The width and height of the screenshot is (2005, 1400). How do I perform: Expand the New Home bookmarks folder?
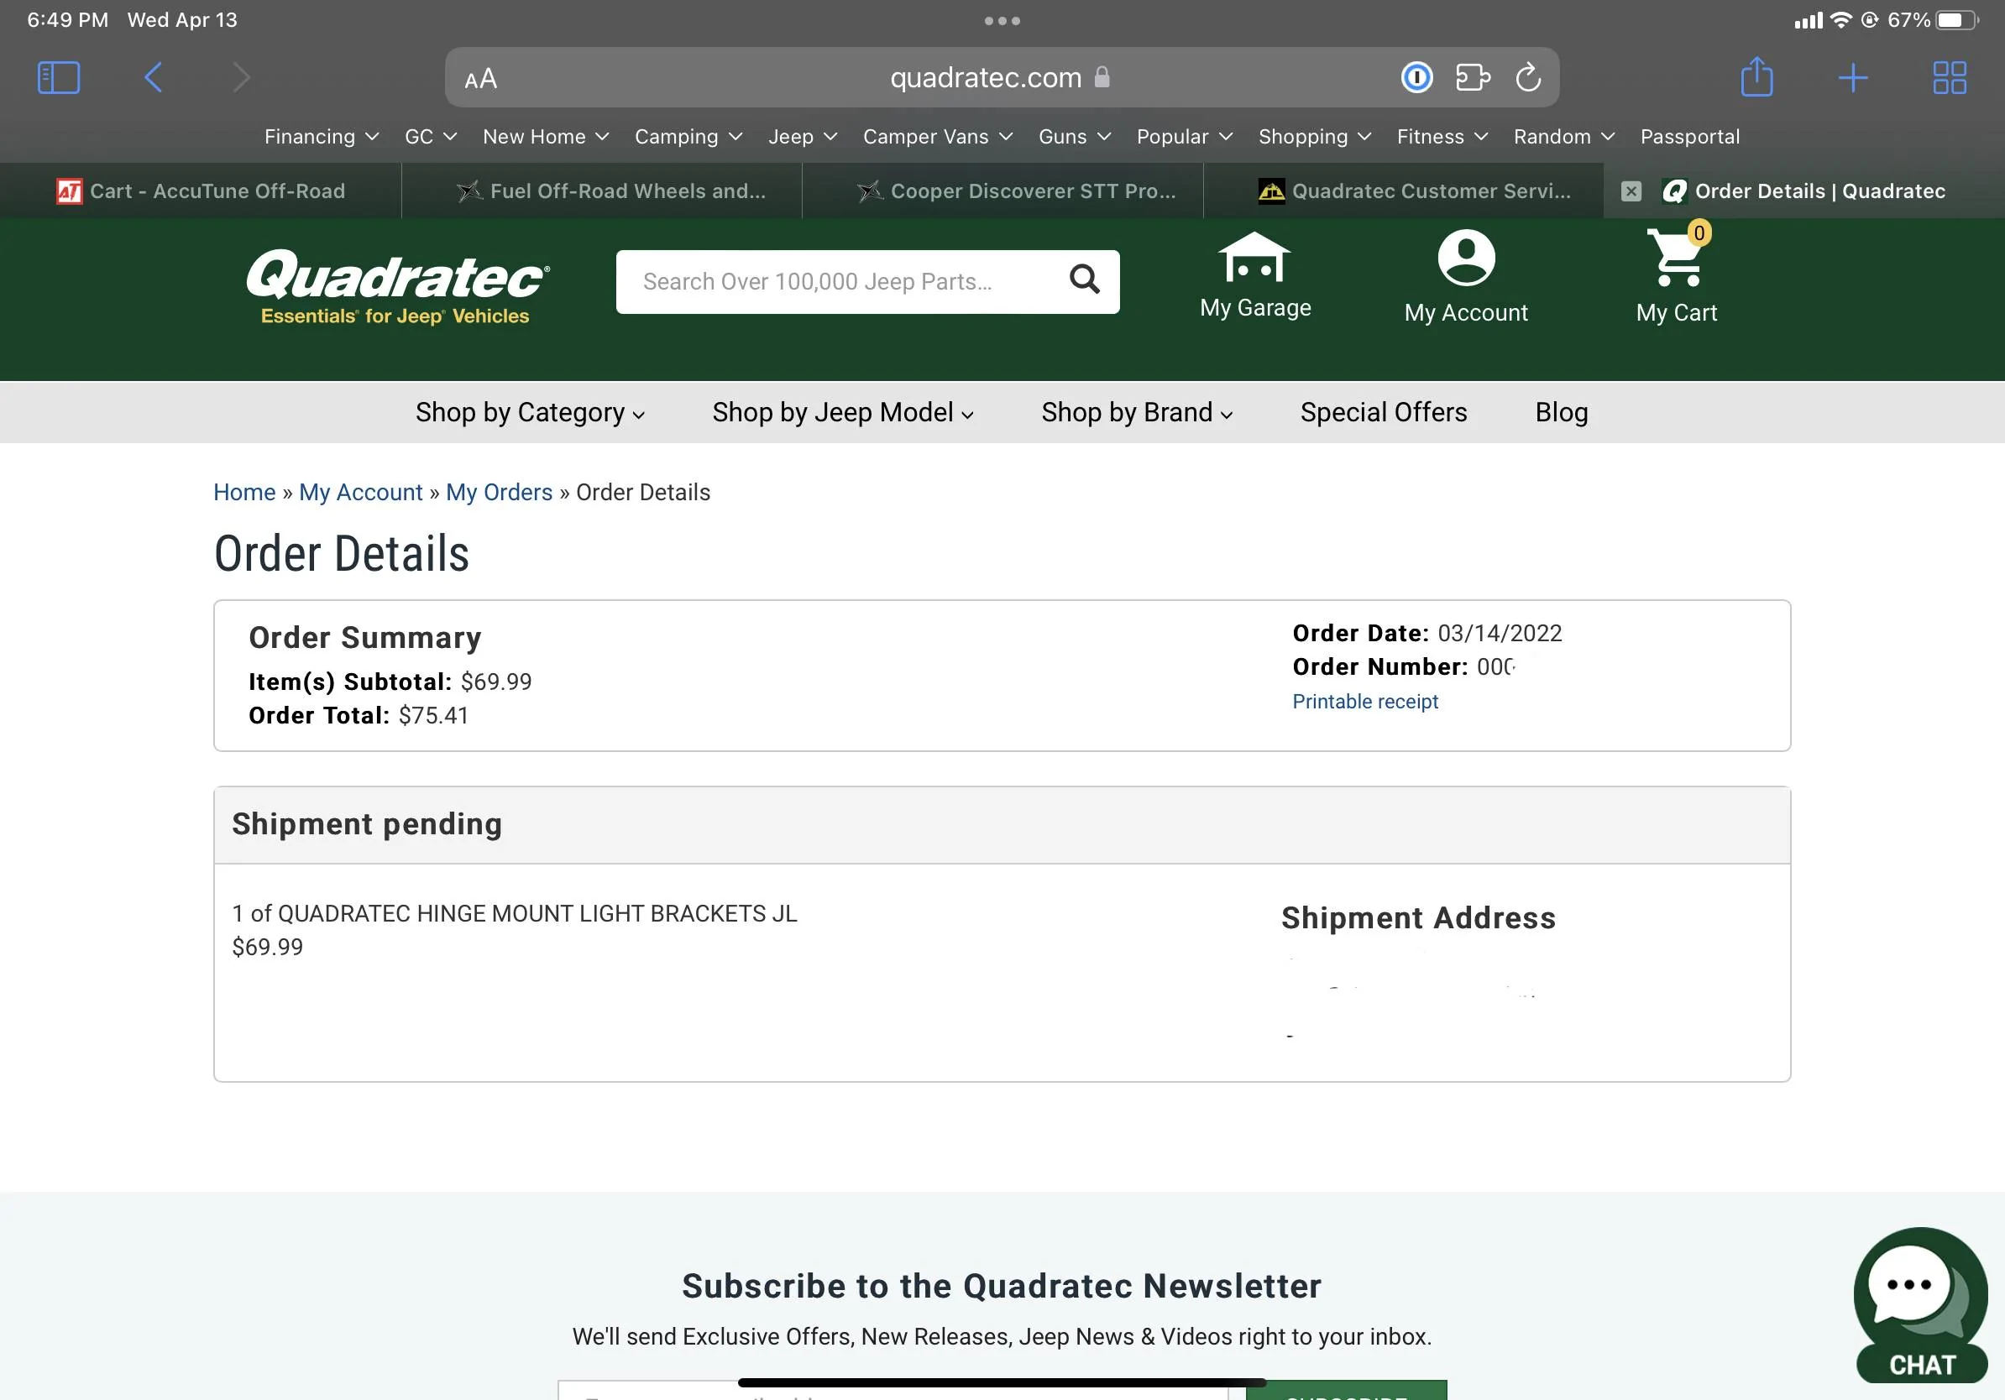pos(546,137)
